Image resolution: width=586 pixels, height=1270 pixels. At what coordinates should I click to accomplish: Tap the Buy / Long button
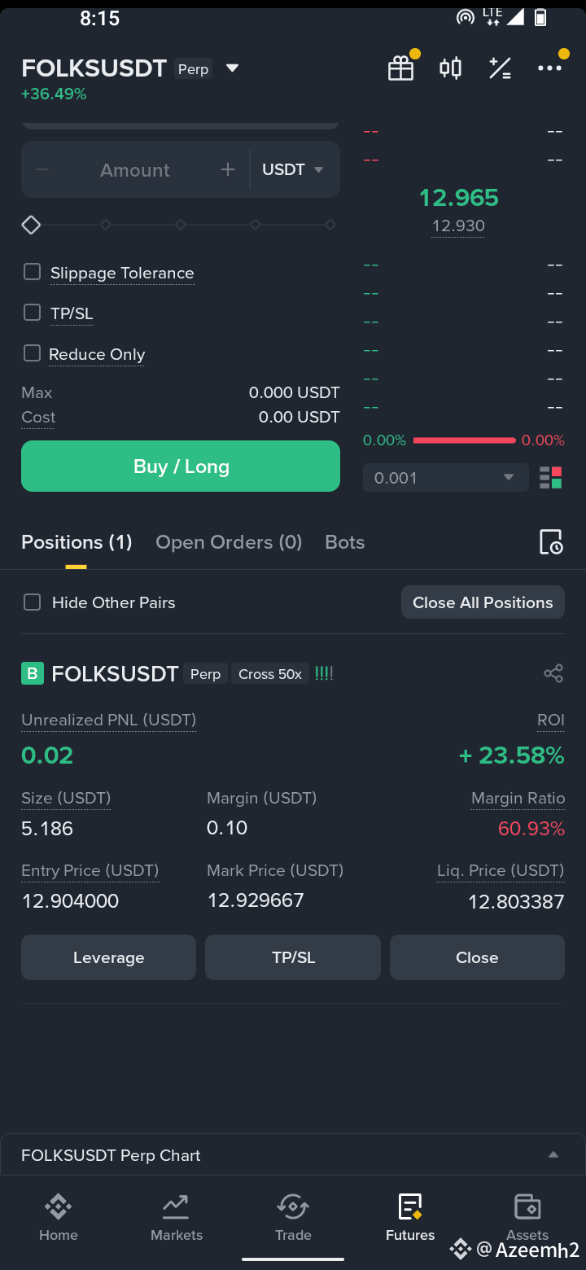pyautogui.click(x=181, y=466)
